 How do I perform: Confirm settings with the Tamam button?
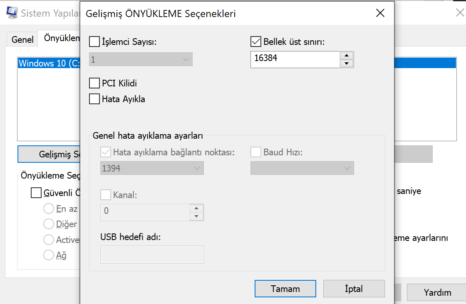[x=285, y=289]
